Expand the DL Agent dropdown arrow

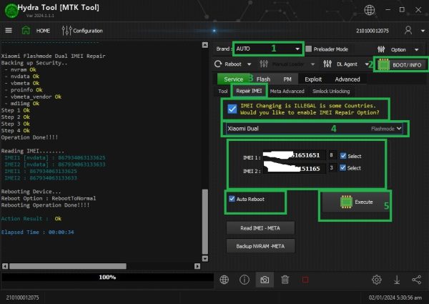click(367, 64)
